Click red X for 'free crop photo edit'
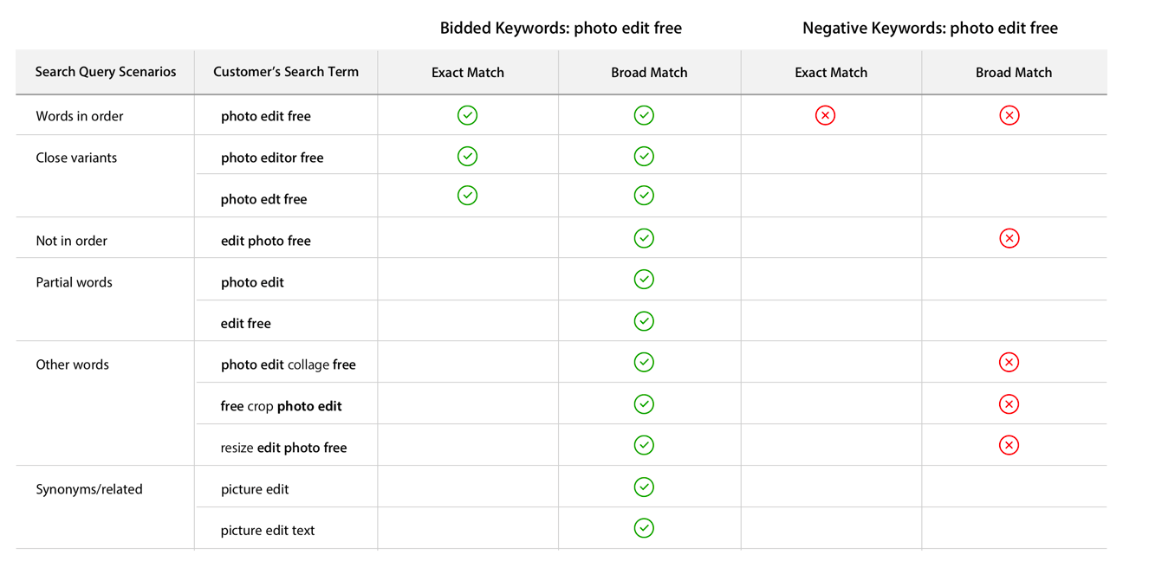Screen dimensions: 1149x587 (x=1009, y=404)
